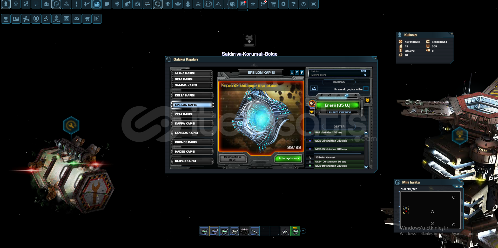Click the hexagonal percent discount badge
Viewport: 498px width, 248px height.
pyautogui.click(x=312, y=104)
